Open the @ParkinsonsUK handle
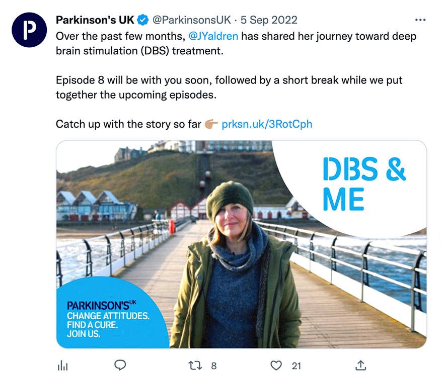This screenshot has height=373, width=446. point(191,20)
